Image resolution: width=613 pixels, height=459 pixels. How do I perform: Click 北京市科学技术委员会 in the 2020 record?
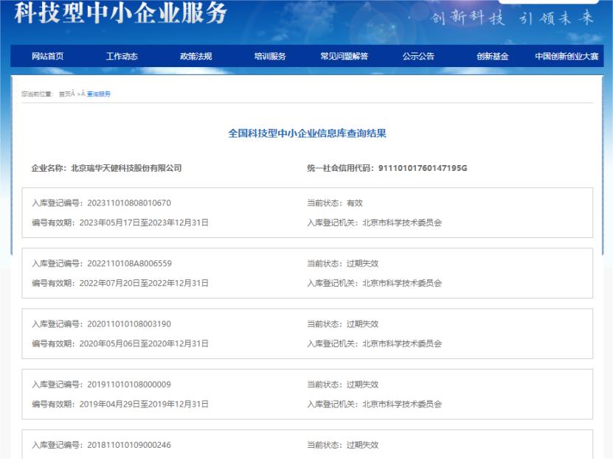pyautogui.click(x=402, y=344)
